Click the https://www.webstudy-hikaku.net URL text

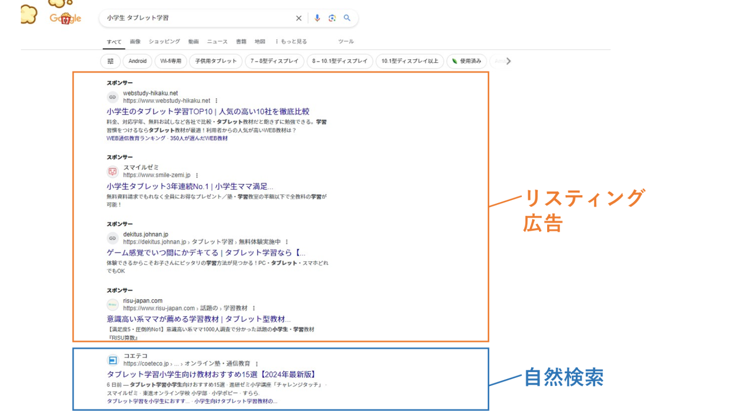(x=167, y=100)
